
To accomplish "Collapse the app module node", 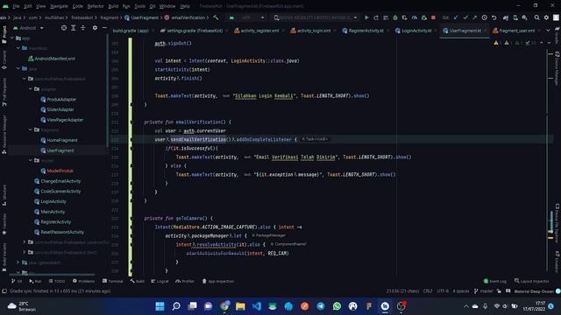I will point(12,38).
